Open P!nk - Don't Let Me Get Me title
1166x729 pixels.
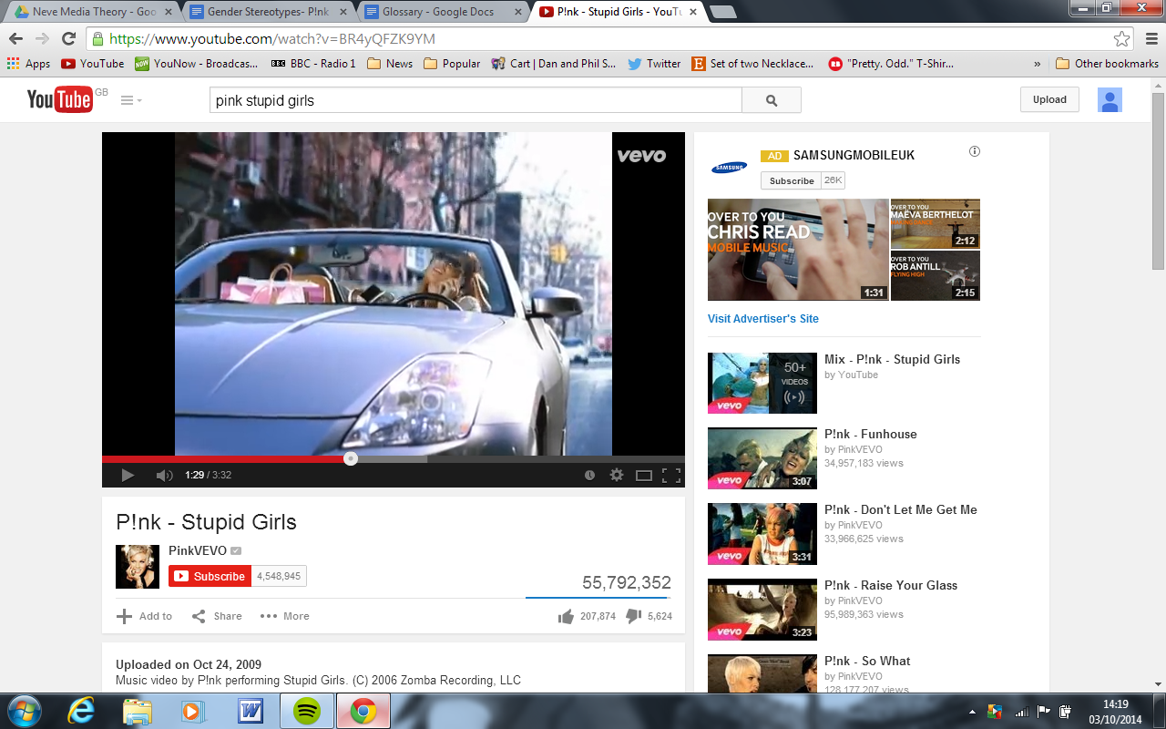tap(901, 510)
